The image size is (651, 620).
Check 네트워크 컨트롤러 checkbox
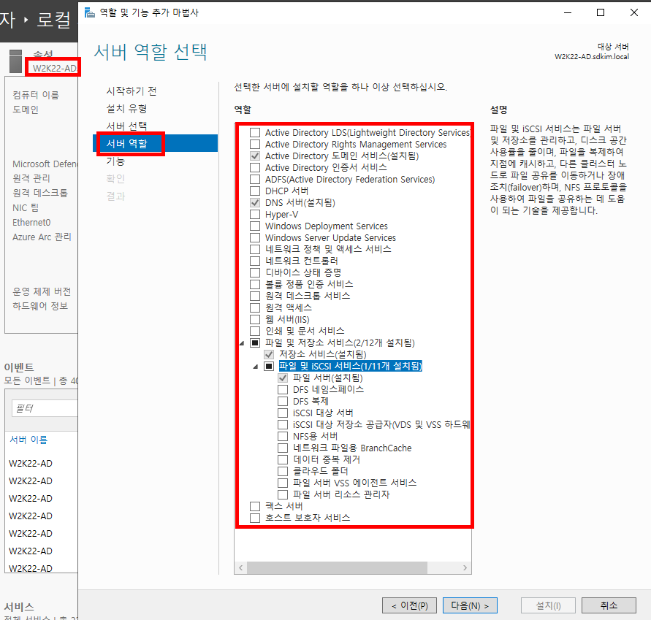(255, 261)
